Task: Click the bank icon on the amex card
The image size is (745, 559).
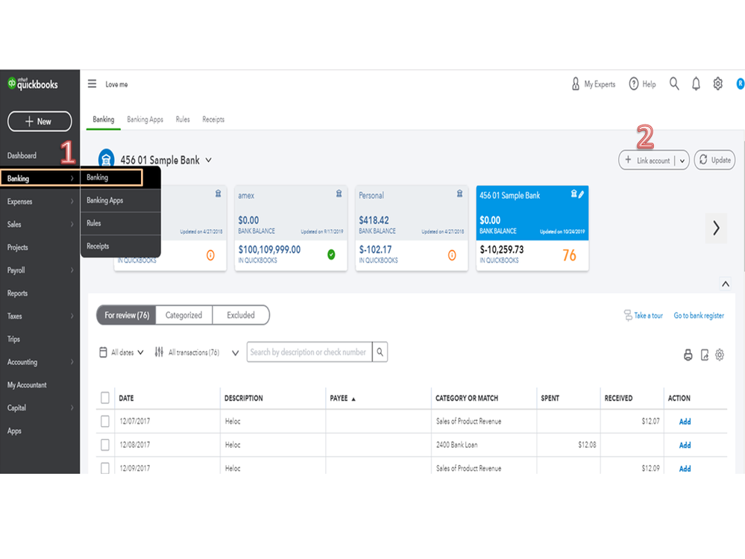Action: pos(339,193)
